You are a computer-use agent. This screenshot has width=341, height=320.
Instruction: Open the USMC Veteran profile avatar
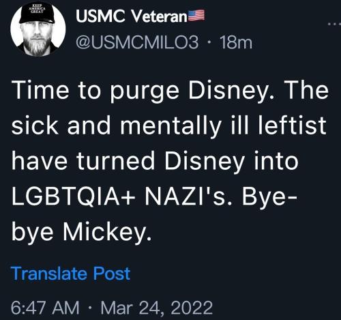[38, 29]
